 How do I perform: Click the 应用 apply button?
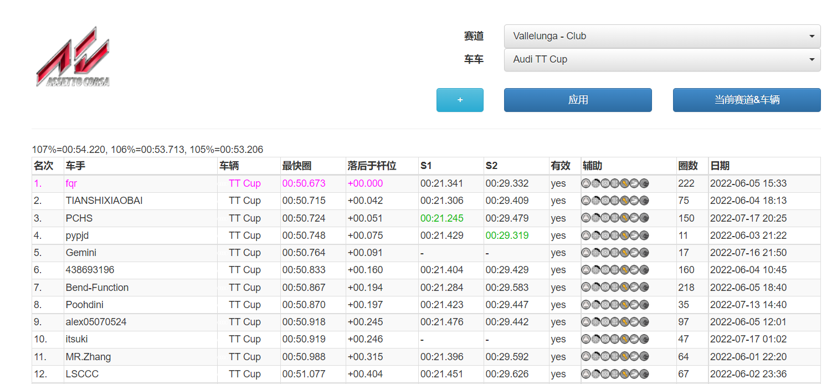(x=578, y=100)
